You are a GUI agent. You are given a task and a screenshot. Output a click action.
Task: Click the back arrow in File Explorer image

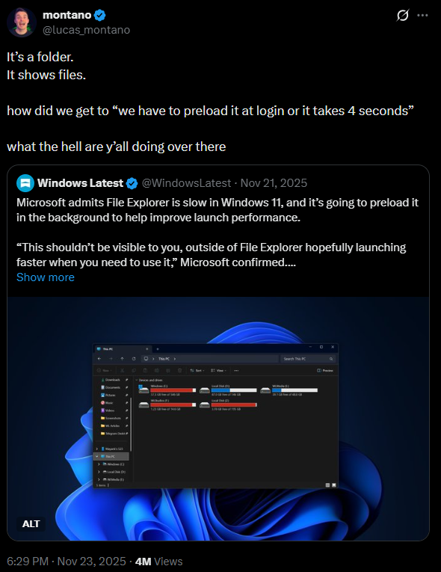tap(99, 359)
